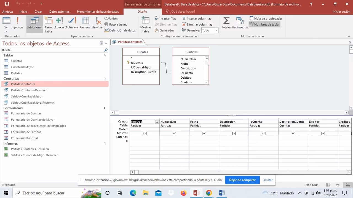
Task: Uncheck Mostrar for the Descripcion column
Action: [234, 133]
